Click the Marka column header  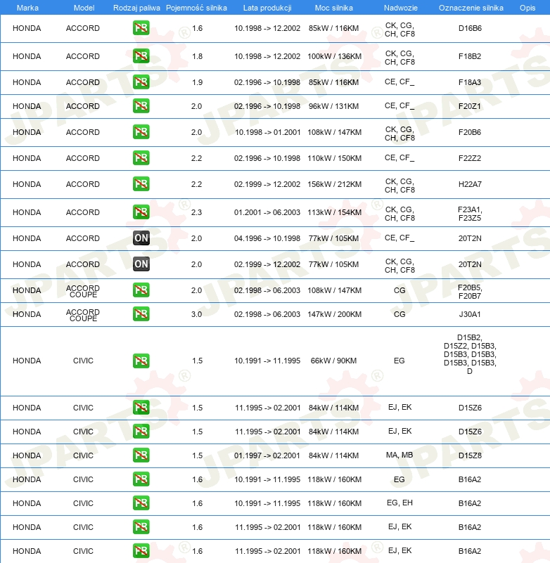coord(27,8)
